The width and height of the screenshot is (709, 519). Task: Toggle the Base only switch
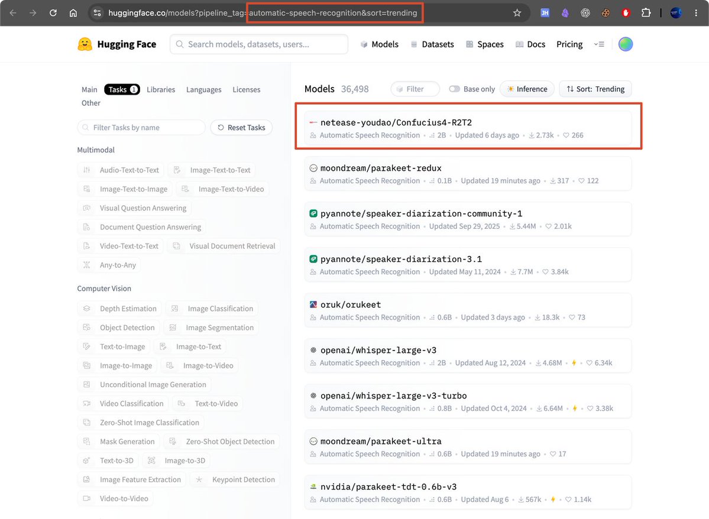[x=454, y=89]
